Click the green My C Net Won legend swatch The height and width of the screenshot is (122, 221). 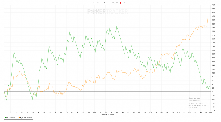(5, 118)
